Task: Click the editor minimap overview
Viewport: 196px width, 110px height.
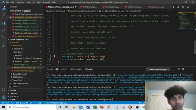Action: [x=185, y=20]
